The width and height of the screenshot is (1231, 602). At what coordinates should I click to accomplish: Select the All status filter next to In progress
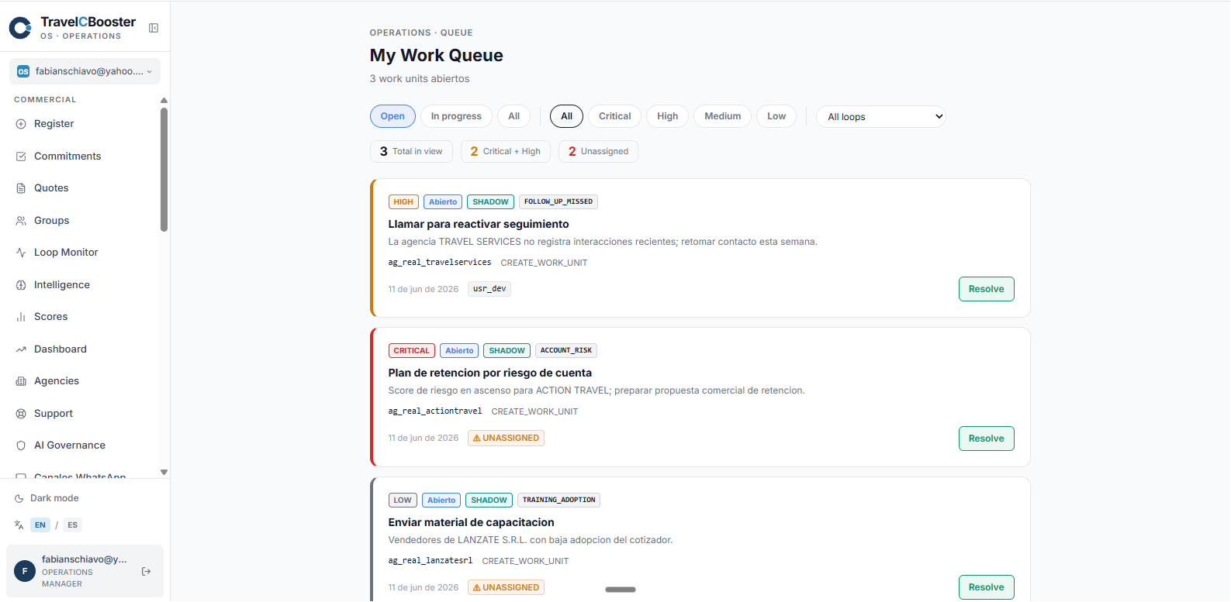pos(513,116)
